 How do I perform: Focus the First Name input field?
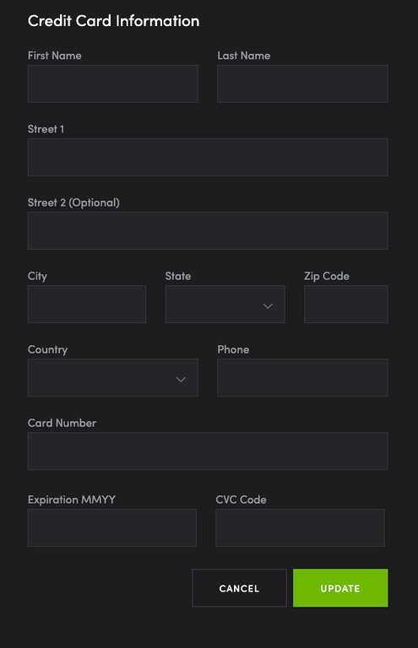click(113, 84)
